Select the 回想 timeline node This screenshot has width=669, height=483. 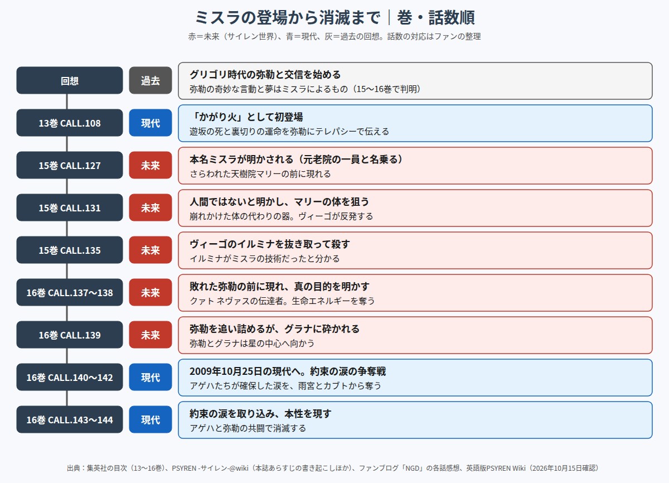click(70, 80)
